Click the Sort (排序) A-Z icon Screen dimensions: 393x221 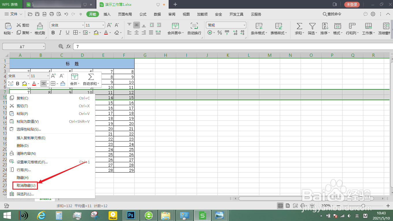click(x=325, y=26)
